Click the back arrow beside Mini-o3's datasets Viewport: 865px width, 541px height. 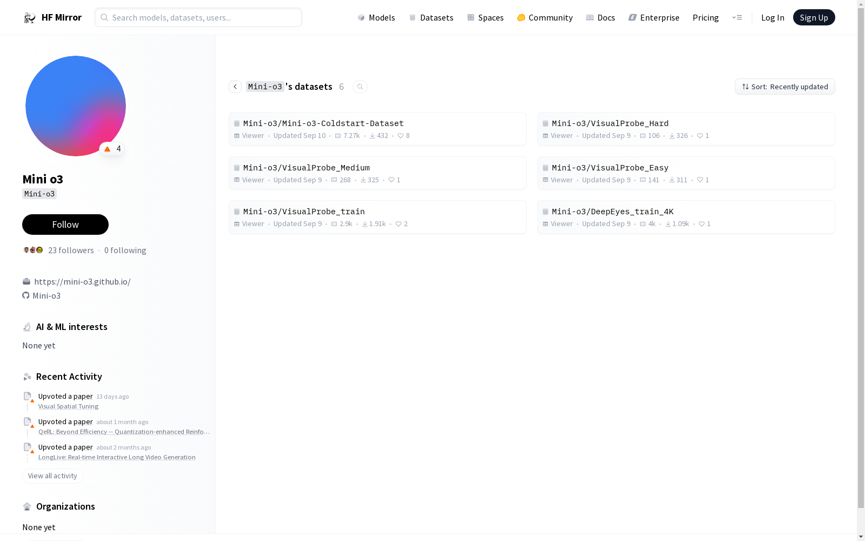tap(235, 87)
